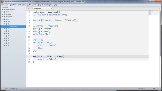
Task: Click the TODO comment on line 2
Action: coord(50,15)
